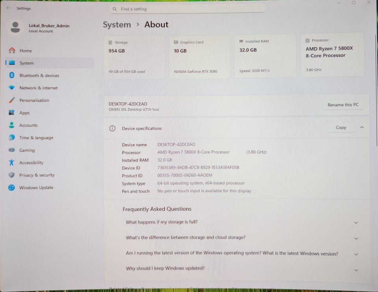This screenshot has width=378, height=292.
Task: Click the Processor card chip icon
Action: [308, 41]
